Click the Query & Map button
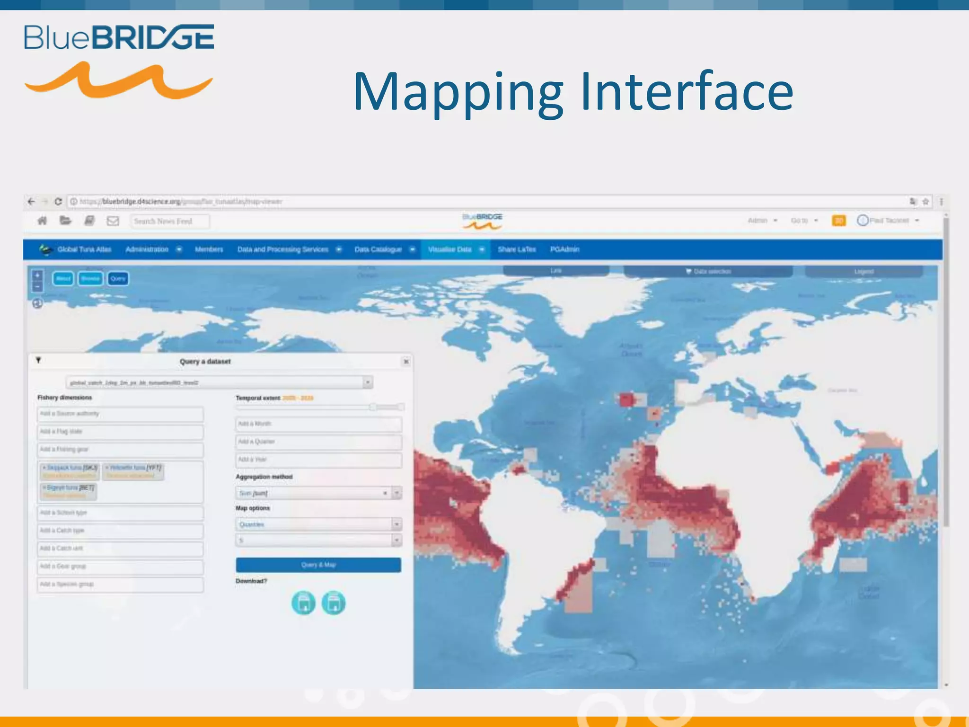Screen dimensions: 969x727 pyautogui.click(x=318, y=565)
